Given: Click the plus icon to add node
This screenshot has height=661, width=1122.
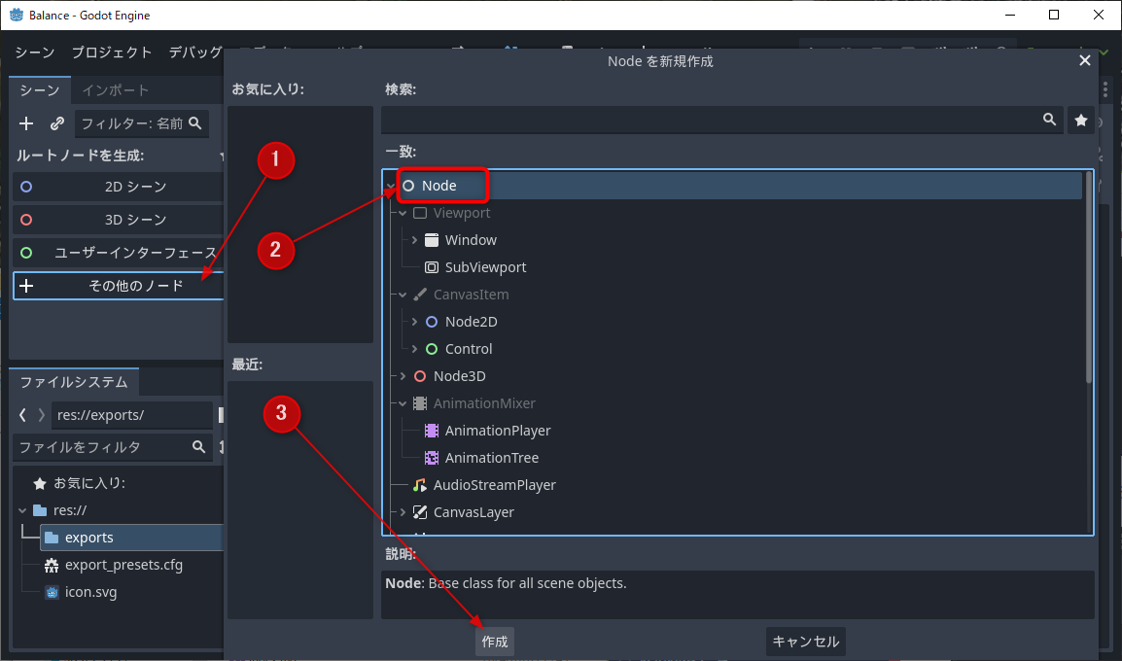Looking at the screenshot, I should click(x=26, y=123).
